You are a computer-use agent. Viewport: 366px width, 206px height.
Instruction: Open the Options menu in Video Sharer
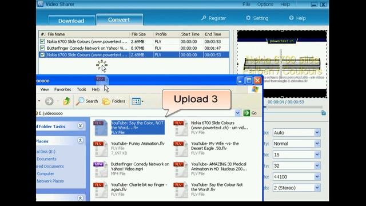tap(265, 4)
